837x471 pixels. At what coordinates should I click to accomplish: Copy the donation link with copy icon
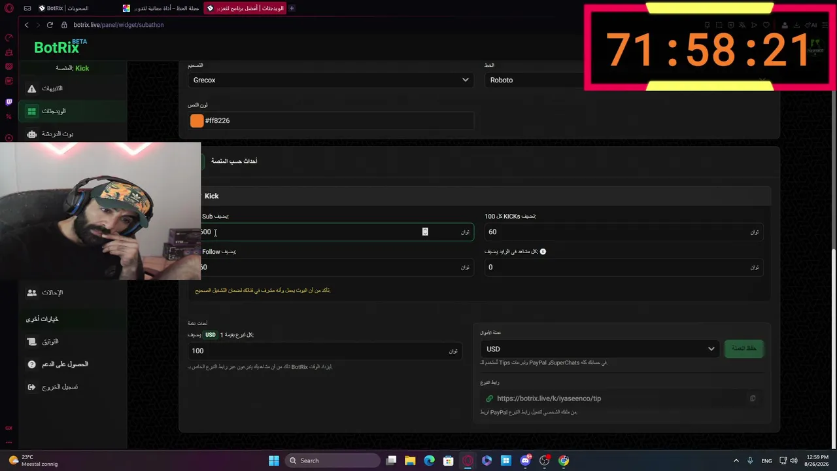pos(753,398)
